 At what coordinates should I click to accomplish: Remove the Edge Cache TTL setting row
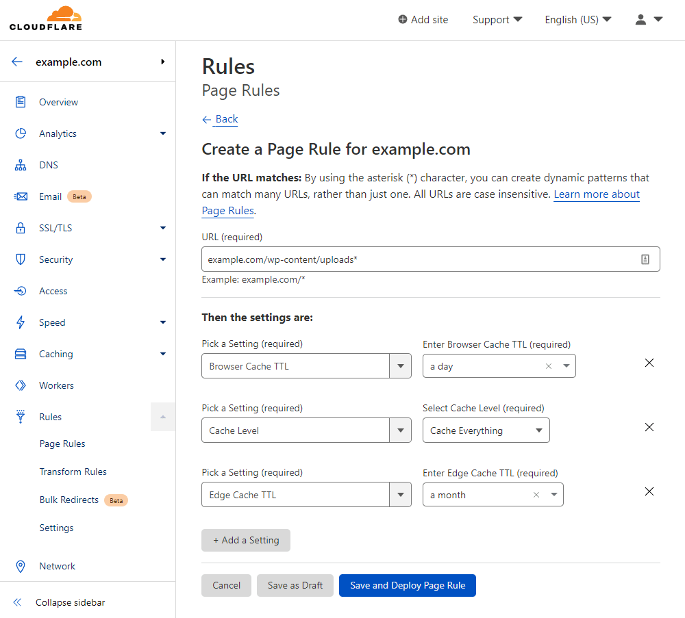(649, 491)
